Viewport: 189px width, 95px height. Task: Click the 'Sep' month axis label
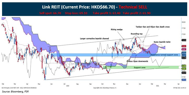point(91,84)
